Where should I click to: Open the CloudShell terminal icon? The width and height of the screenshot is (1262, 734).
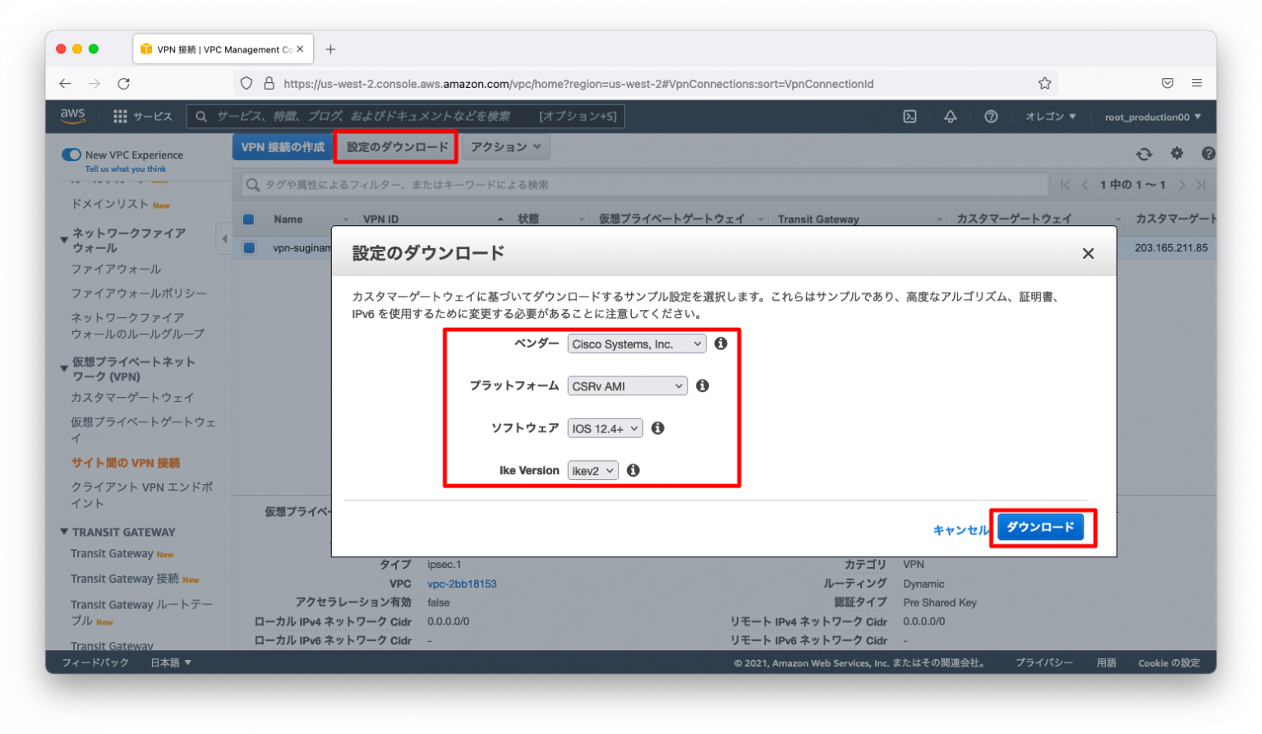pos(909,116)
